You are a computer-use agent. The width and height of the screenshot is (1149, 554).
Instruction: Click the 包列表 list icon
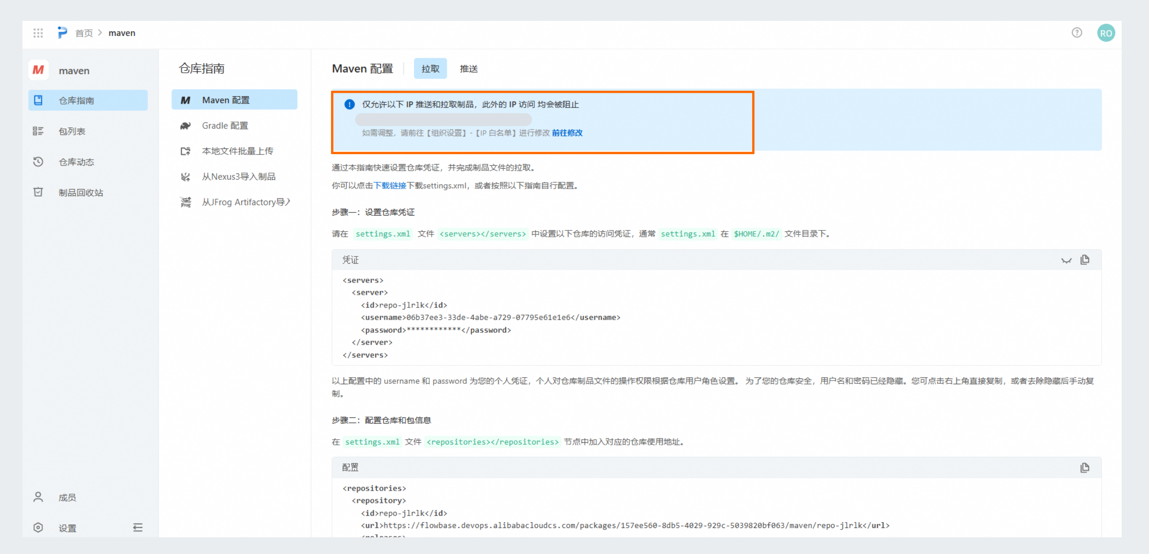[38, 131]
